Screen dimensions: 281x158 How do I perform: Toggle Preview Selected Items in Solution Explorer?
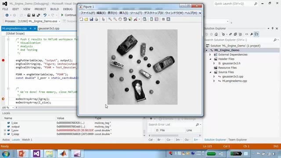click(256, 34)
